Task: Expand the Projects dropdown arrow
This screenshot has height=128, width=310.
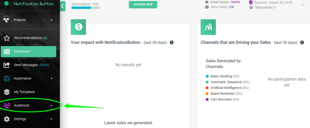Action: (51, 20)
